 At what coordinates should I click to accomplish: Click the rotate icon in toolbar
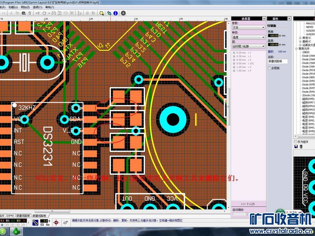click(44, 13)
